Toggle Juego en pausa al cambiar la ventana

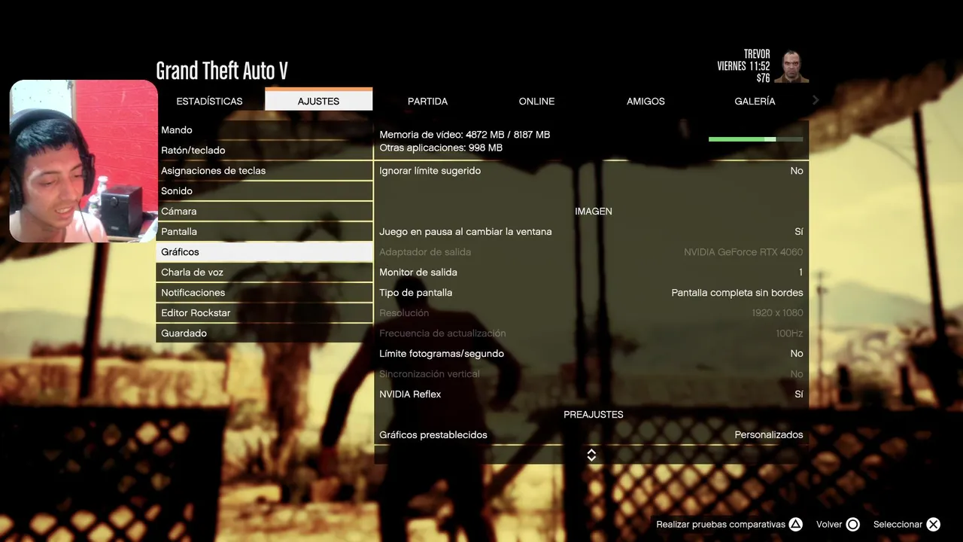pyautogui.click(x=591, y=232)
